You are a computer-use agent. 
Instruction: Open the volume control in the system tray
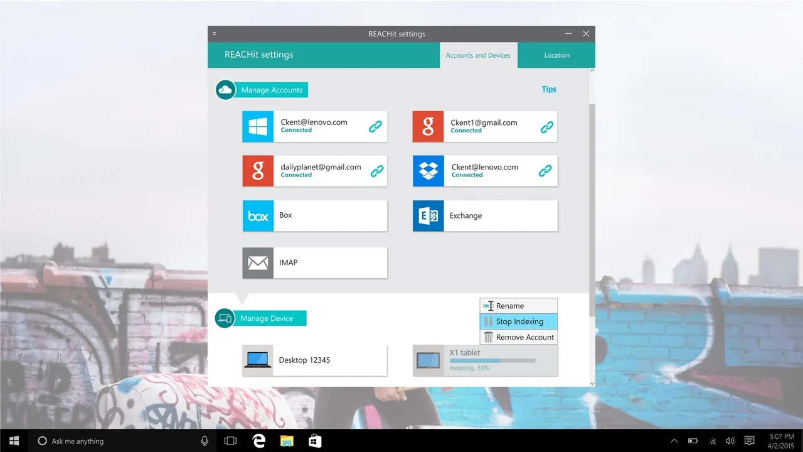[x=730, y=441]
